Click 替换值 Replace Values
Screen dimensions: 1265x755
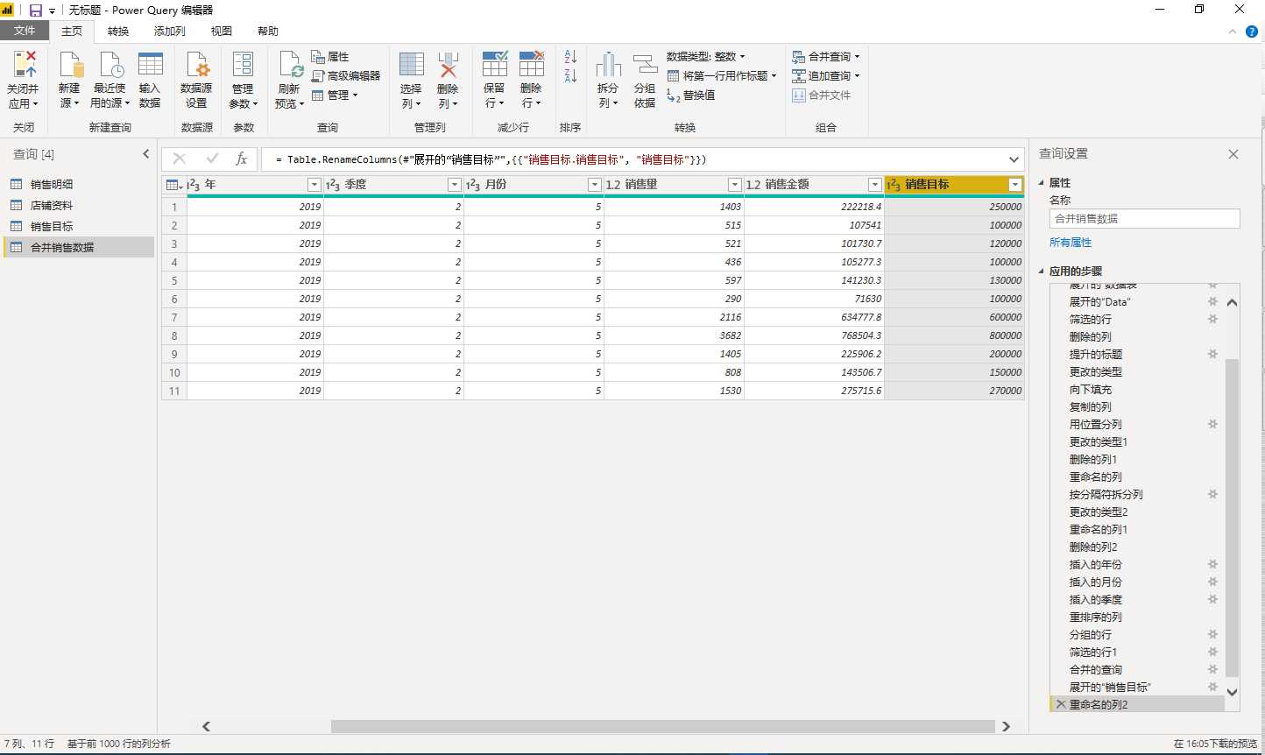(691, 95)
